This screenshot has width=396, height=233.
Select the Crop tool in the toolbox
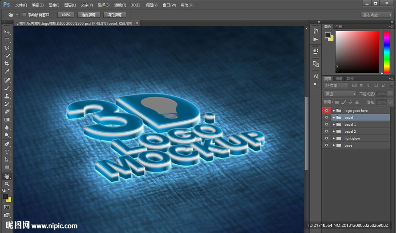[7, 64]
